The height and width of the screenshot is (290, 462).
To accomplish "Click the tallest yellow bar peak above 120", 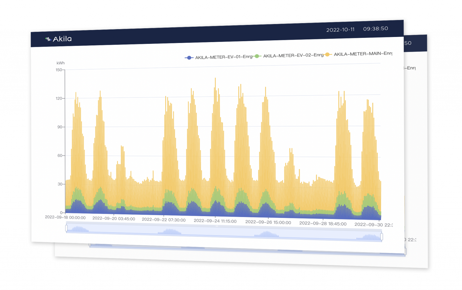I will tap(215, 79).
